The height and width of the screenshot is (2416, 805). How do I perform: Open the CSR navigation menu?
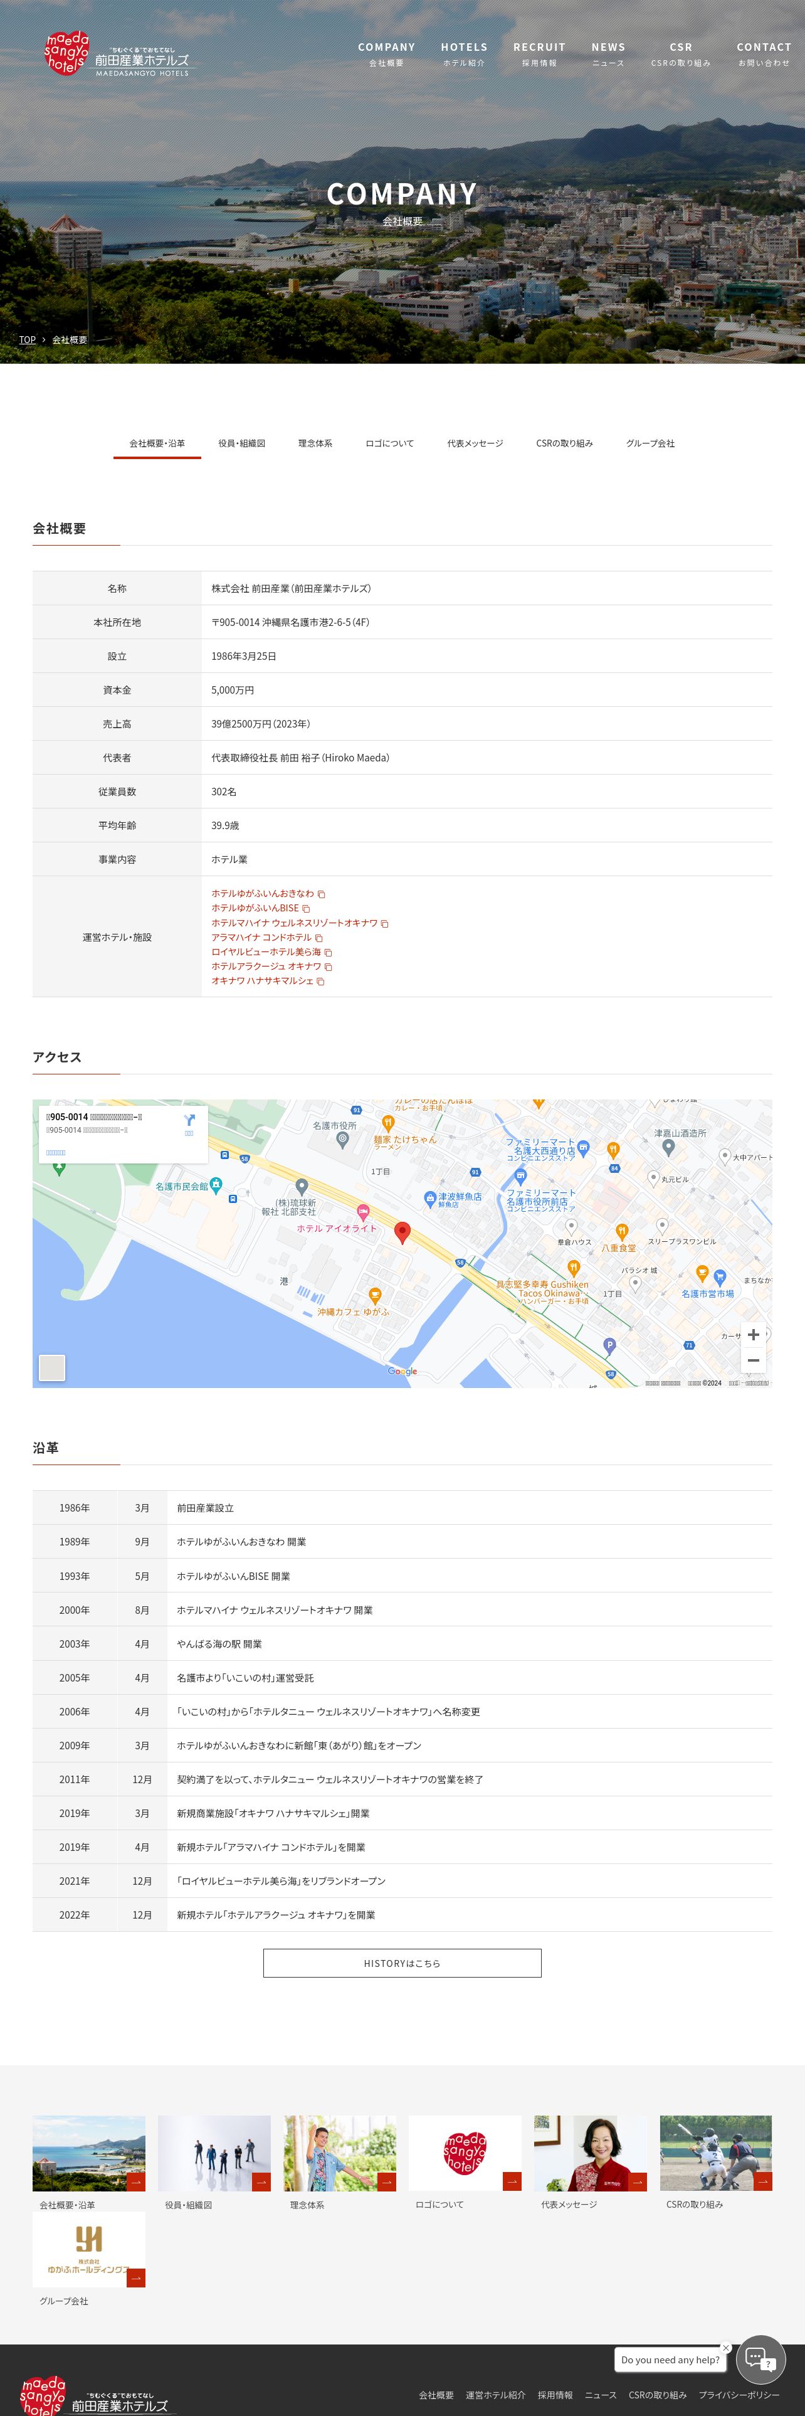click(x=681, y=55)
